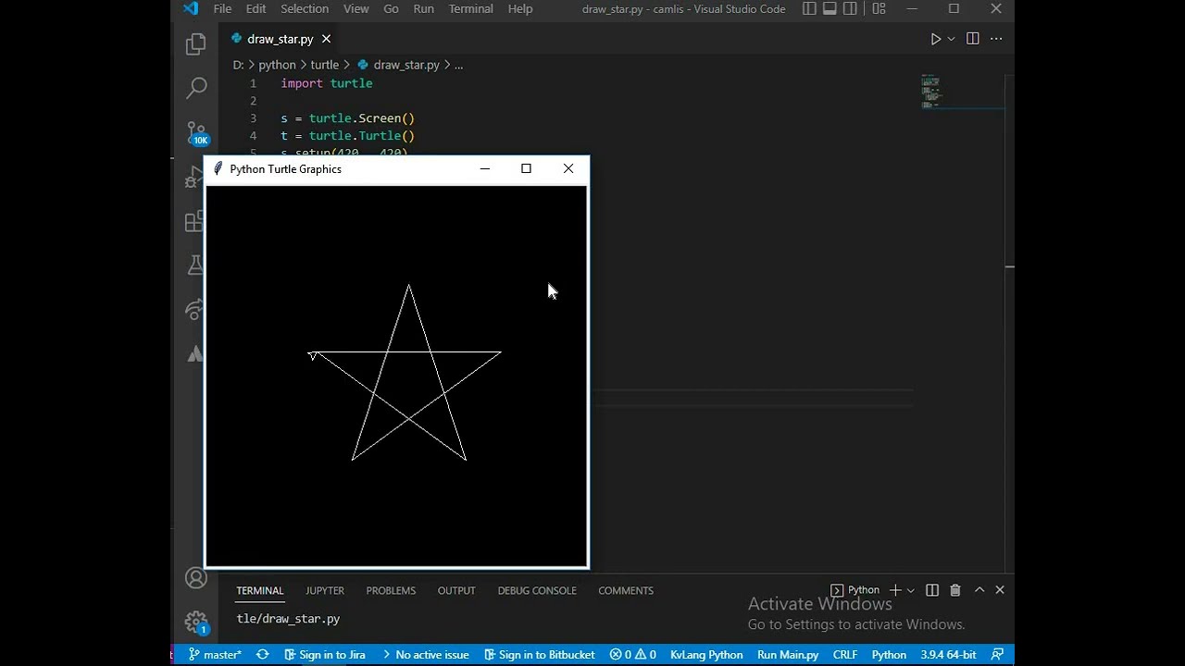Click the python breadcrumb folder
The width and height of the screenshot is (1185, 666).
[277, 65]
